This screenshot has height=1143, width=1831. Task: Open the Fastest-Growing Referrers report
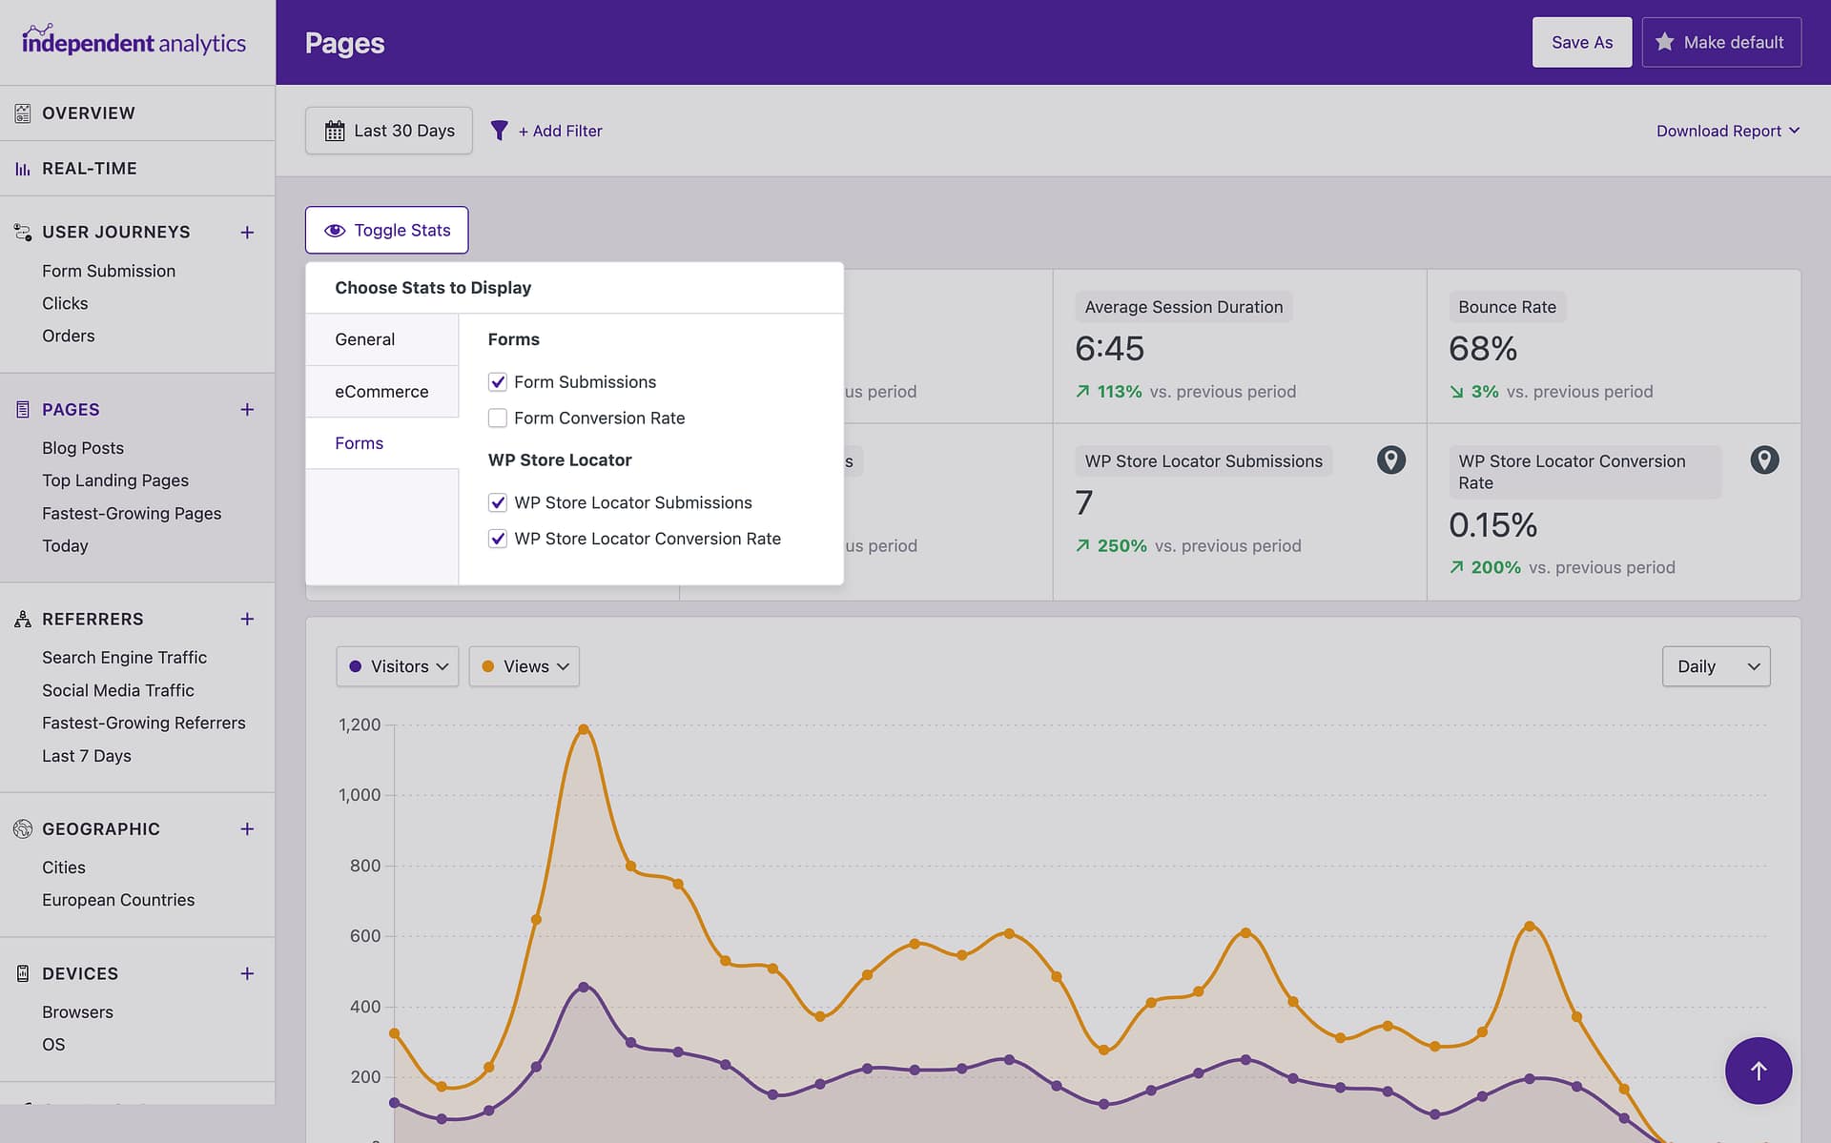(144, 723)
